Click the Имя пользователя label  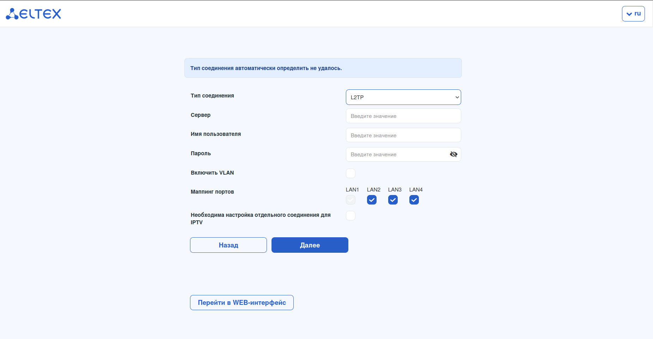(x=216, y=134)
